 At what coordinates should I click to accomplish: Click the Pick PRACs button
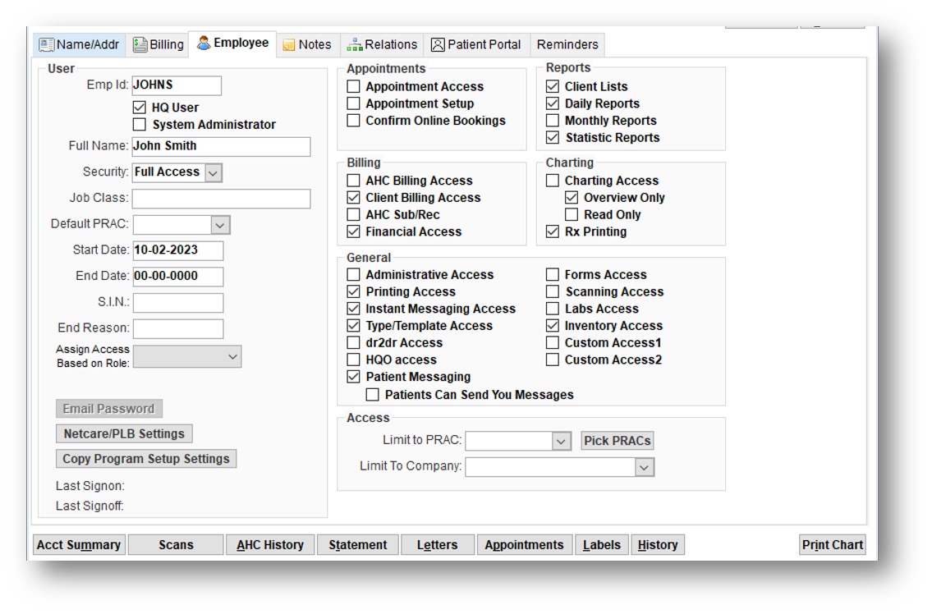point(617,441)
